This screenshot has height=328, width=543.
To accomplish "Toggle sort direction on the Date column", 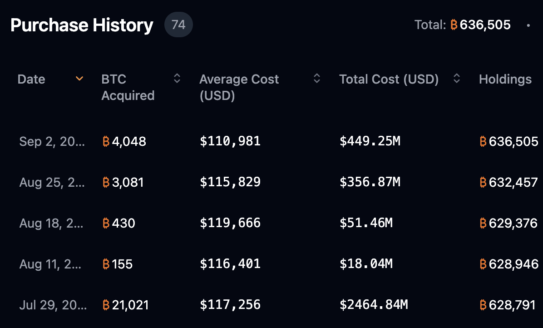I will click(x=79, y=79).
